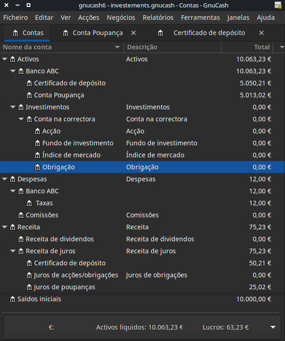Image resolution: width=285 pixels, height=341 pixels.
Task: Click the Obrigação account bank icon
Action: pyautogui.click(x=37, y=167)
